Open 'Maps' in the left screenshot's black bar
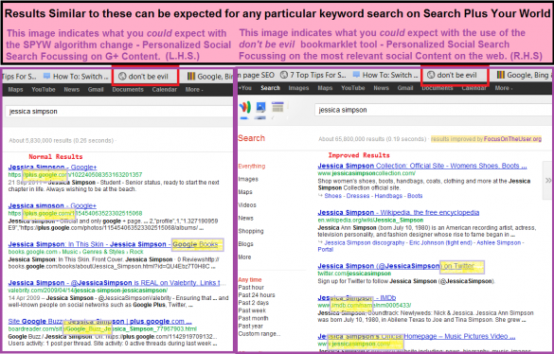Image resolution: width=554 pixels, height=354 pixels. [x=15, y=89]
